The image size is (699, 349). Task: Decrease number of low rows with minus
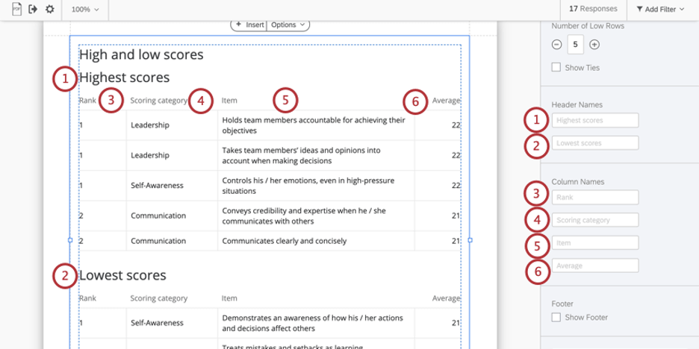point(556,45)
